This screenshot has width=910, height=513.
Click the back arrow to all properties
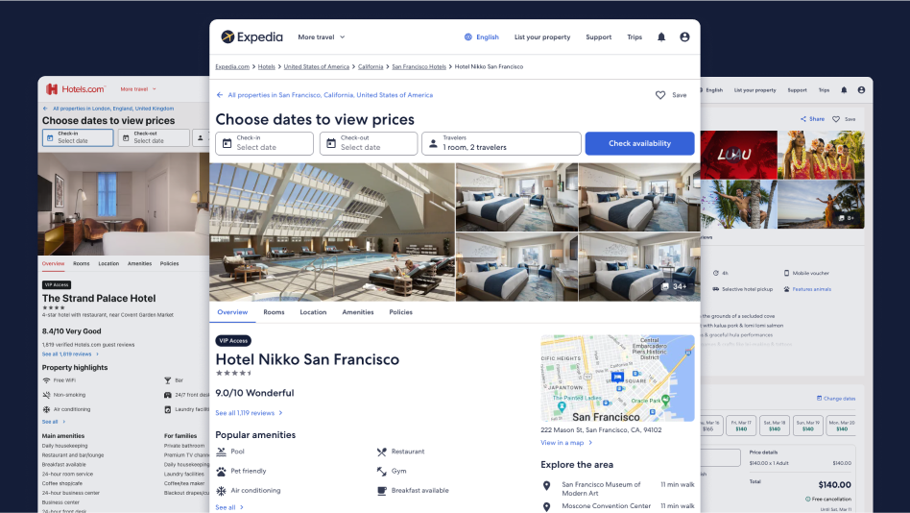220,95
